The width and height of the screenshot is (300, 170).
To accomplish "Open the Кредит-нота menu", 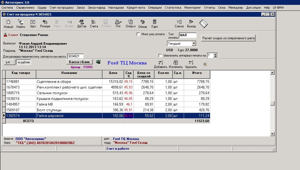I will (x=136, y=7).
